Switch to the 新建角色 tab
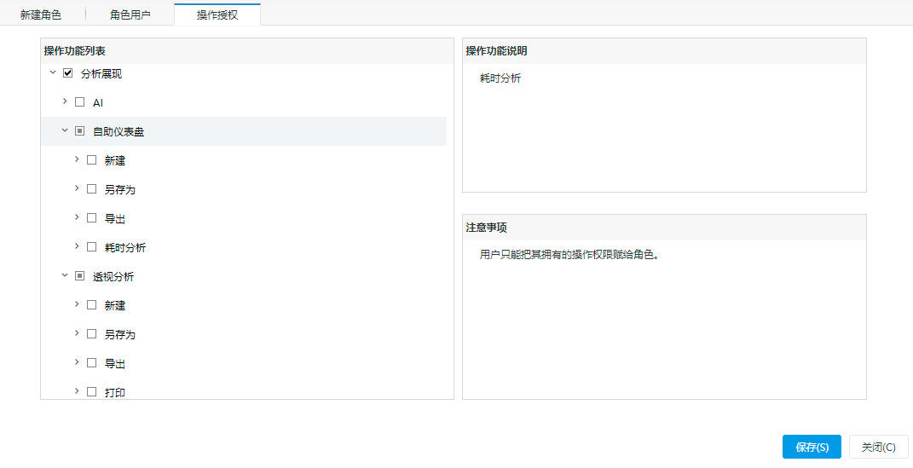 [41, 14]
